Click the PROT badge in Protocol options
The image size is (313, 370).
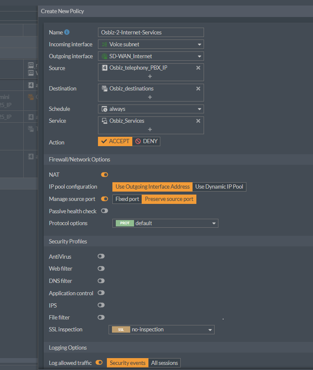125,223
